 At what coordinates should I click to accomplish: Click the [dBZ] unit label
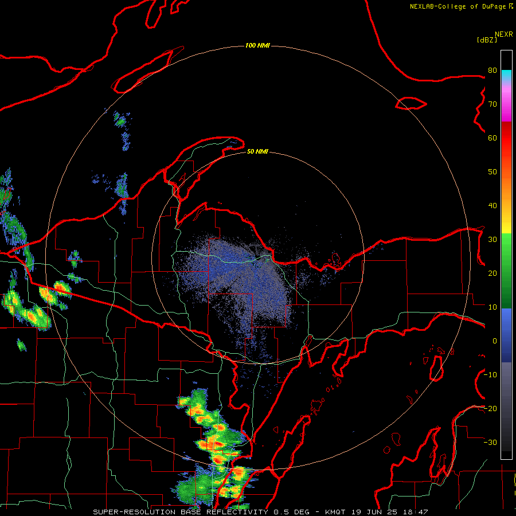pos(487,40)
